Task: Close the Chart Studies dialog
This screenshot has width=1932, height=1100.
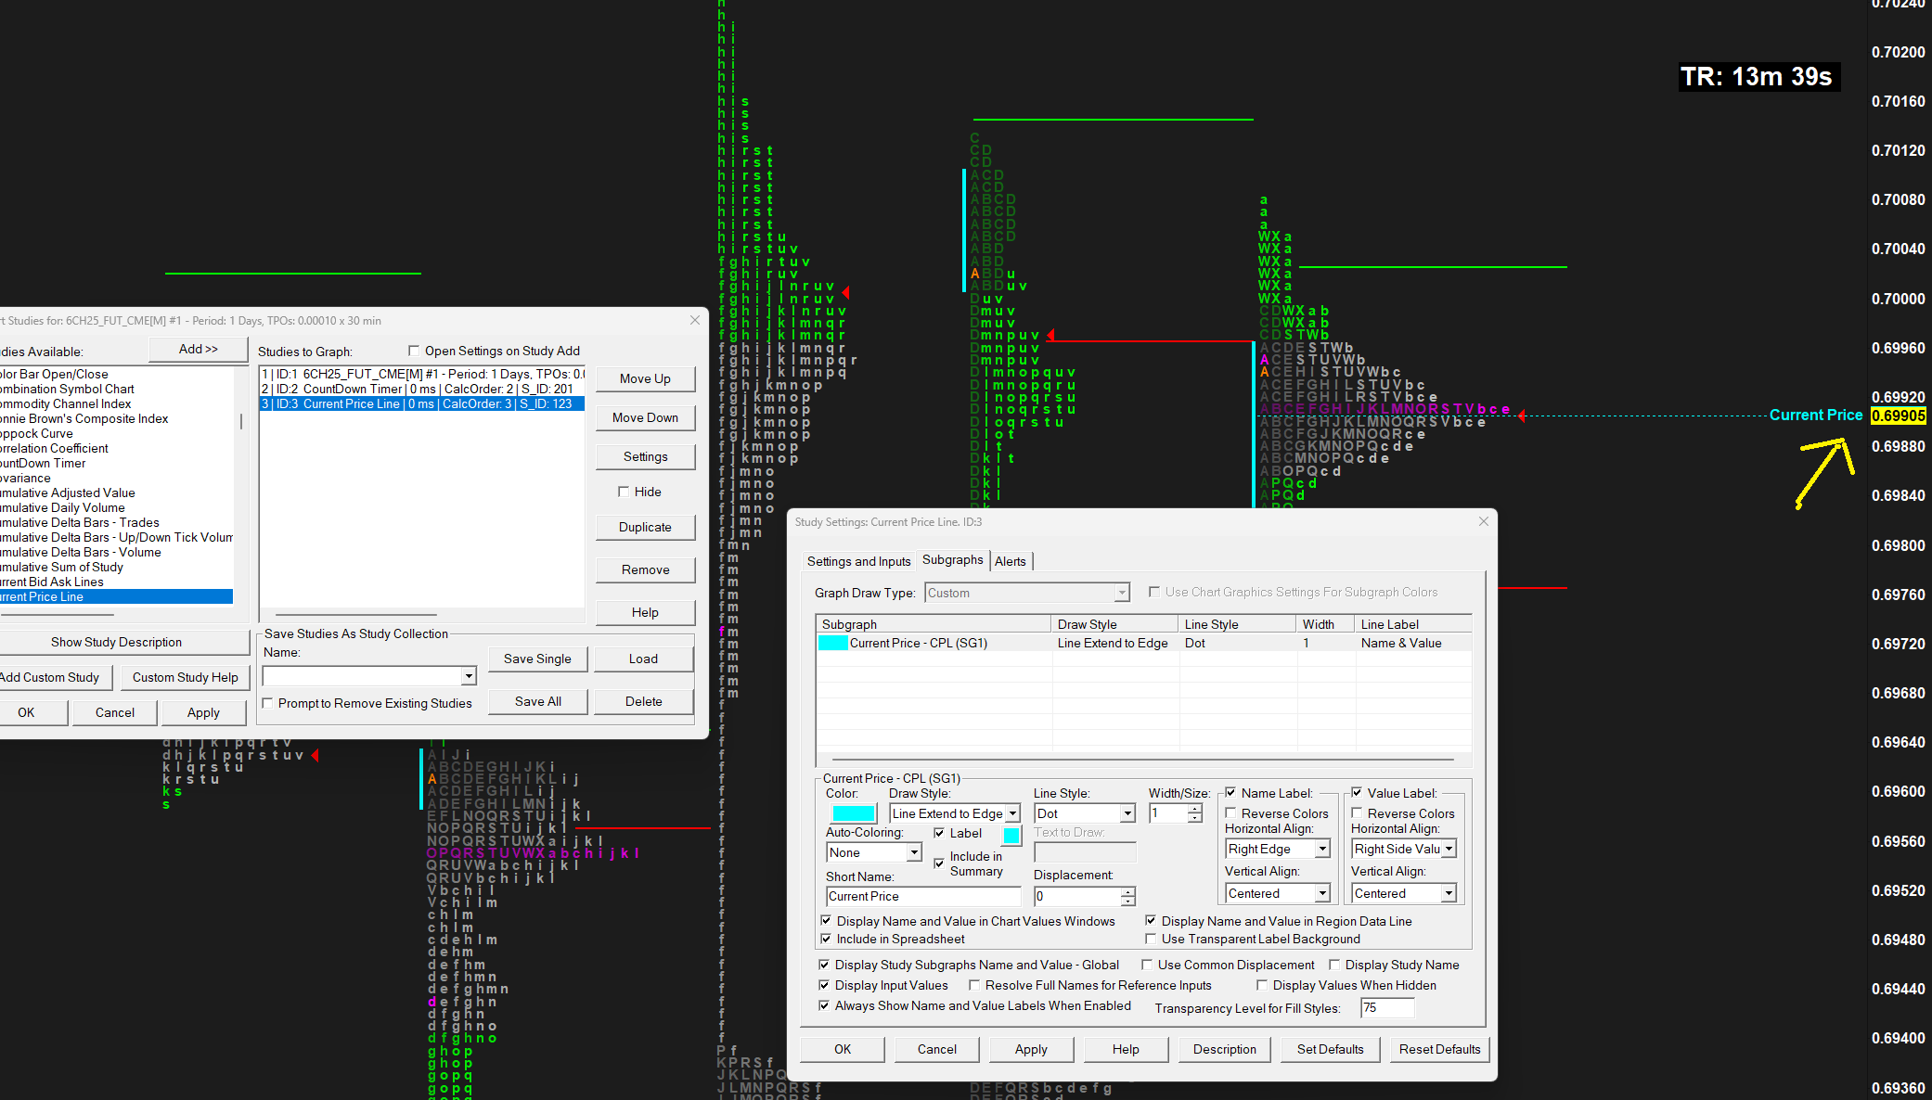Action: coord(695,320)
